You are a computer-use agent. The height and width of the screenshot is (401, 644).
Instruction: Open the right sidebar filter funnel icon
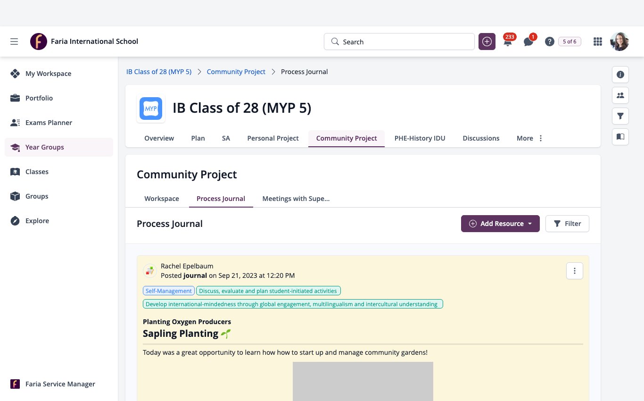[620, 116]
